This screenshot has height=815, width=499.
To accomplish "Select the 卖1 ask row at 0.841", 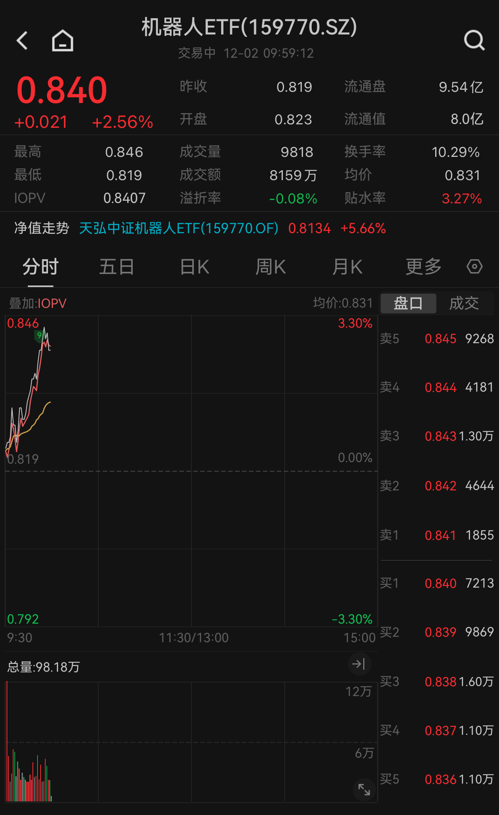I will [x=437, y=535].
